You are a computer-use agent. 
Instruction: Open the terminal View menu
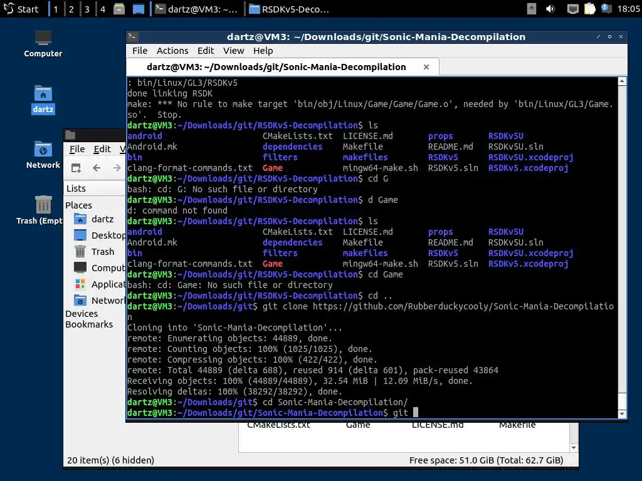click(233, 51)
